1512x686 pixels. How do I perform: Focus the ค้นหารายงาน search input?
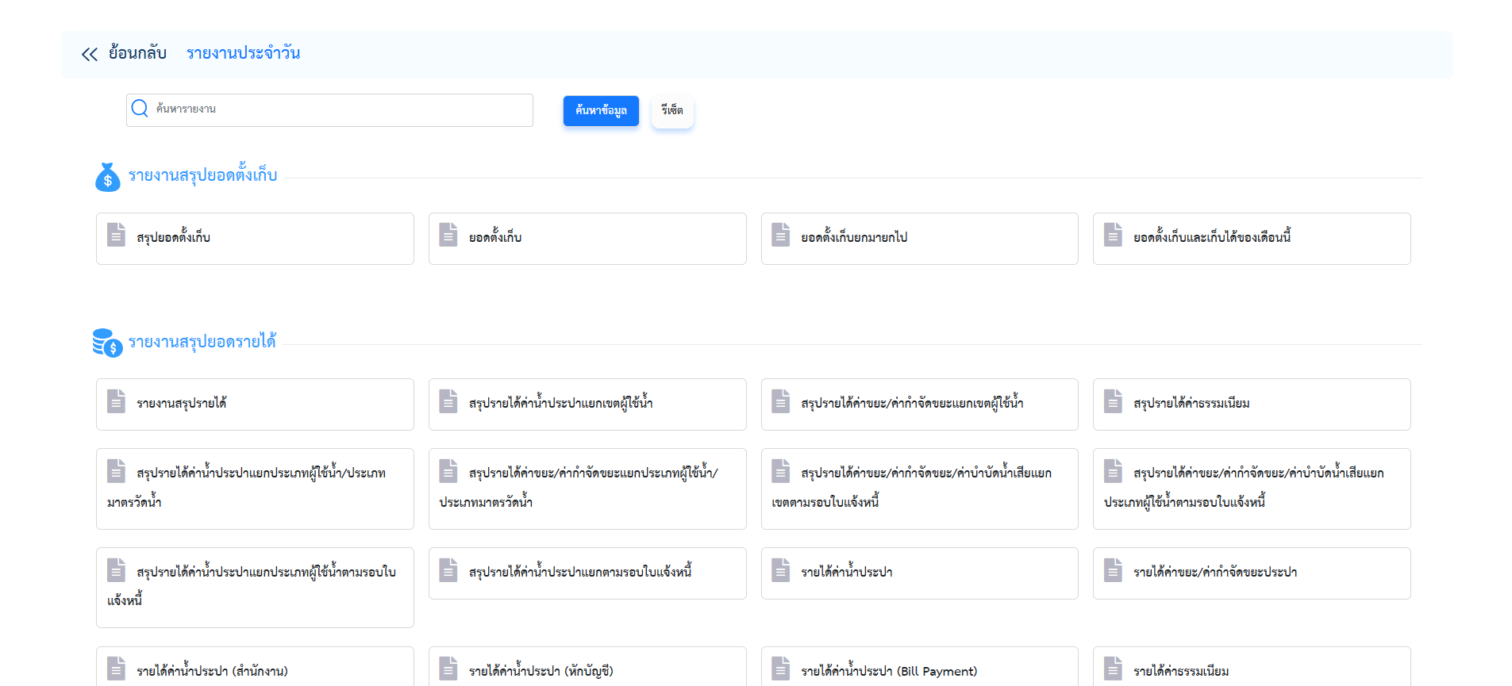coord(329,110)
